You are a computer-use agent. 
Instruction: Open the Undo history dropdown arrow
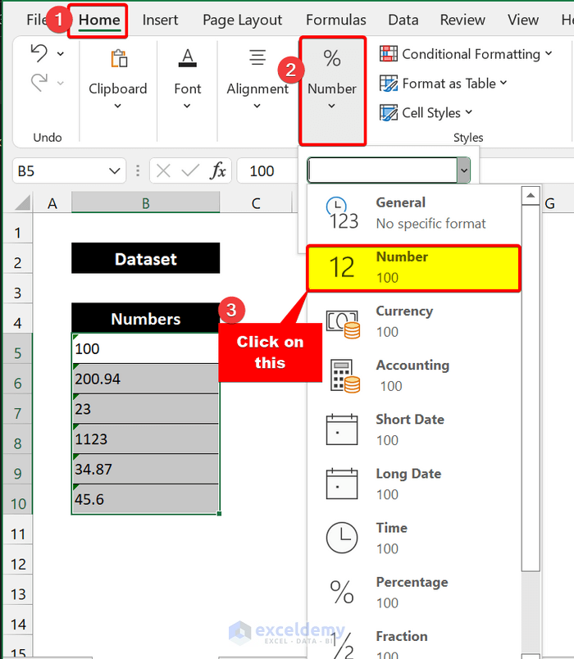coord(61,54)
